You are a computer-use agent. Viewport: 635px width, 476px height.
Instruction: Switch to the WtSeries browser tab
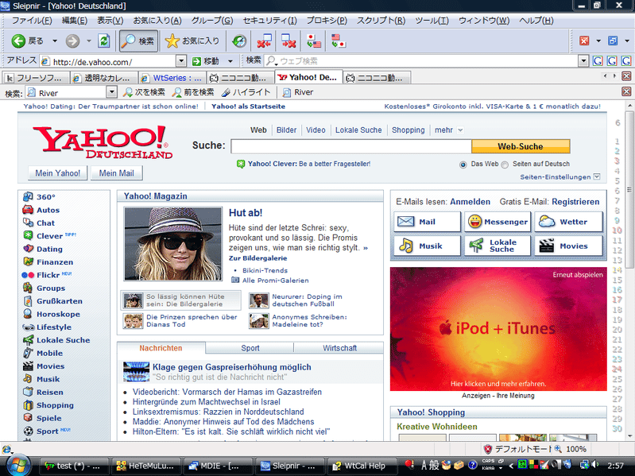172,78
